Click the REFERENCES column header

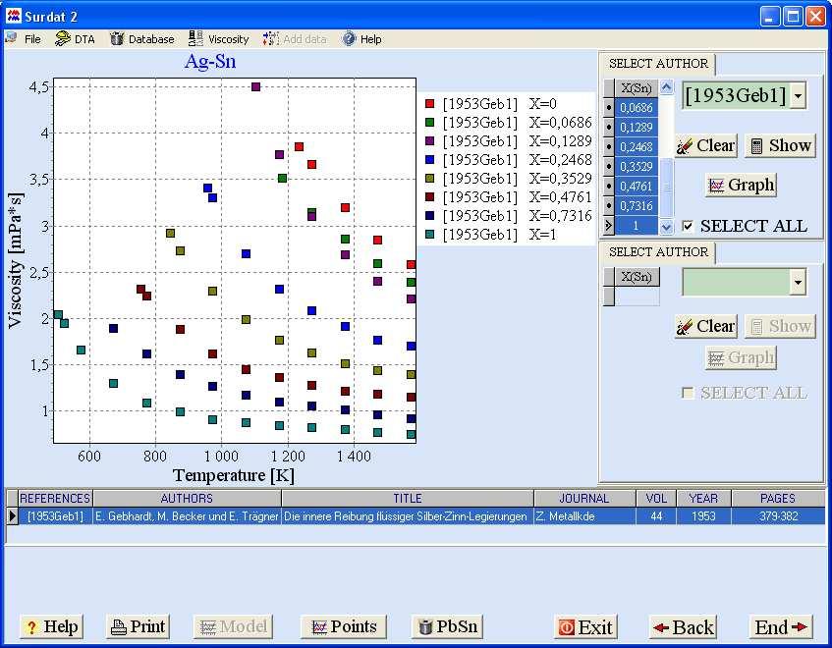(x=55, y=499)
